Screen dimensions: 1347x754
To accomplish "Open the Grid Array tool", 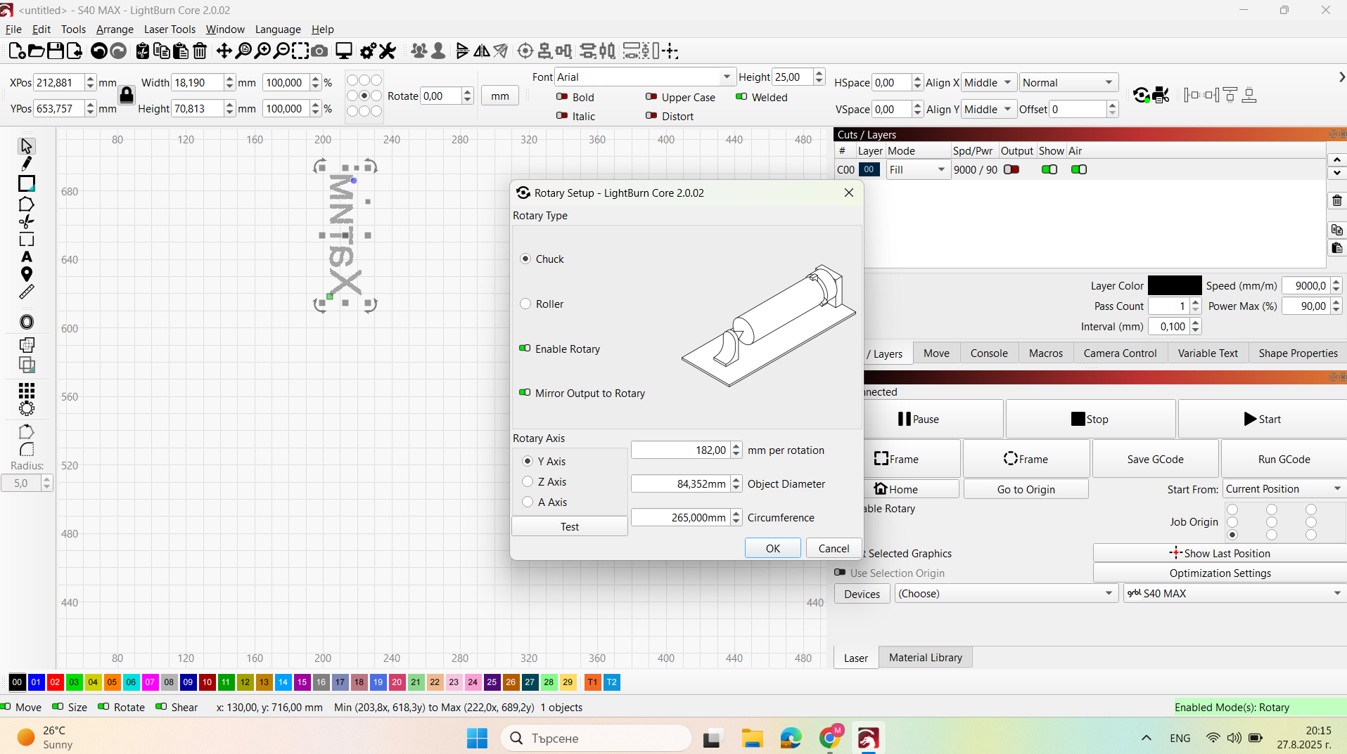I will (x=27, y=390).
